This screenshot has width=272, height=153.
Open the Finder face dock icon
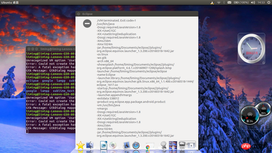[x=90, y=145]
